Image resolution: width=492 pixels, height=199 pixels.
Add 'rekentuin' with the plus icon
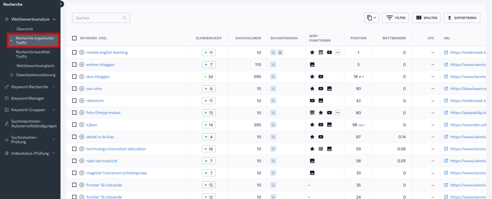point(82,101)
